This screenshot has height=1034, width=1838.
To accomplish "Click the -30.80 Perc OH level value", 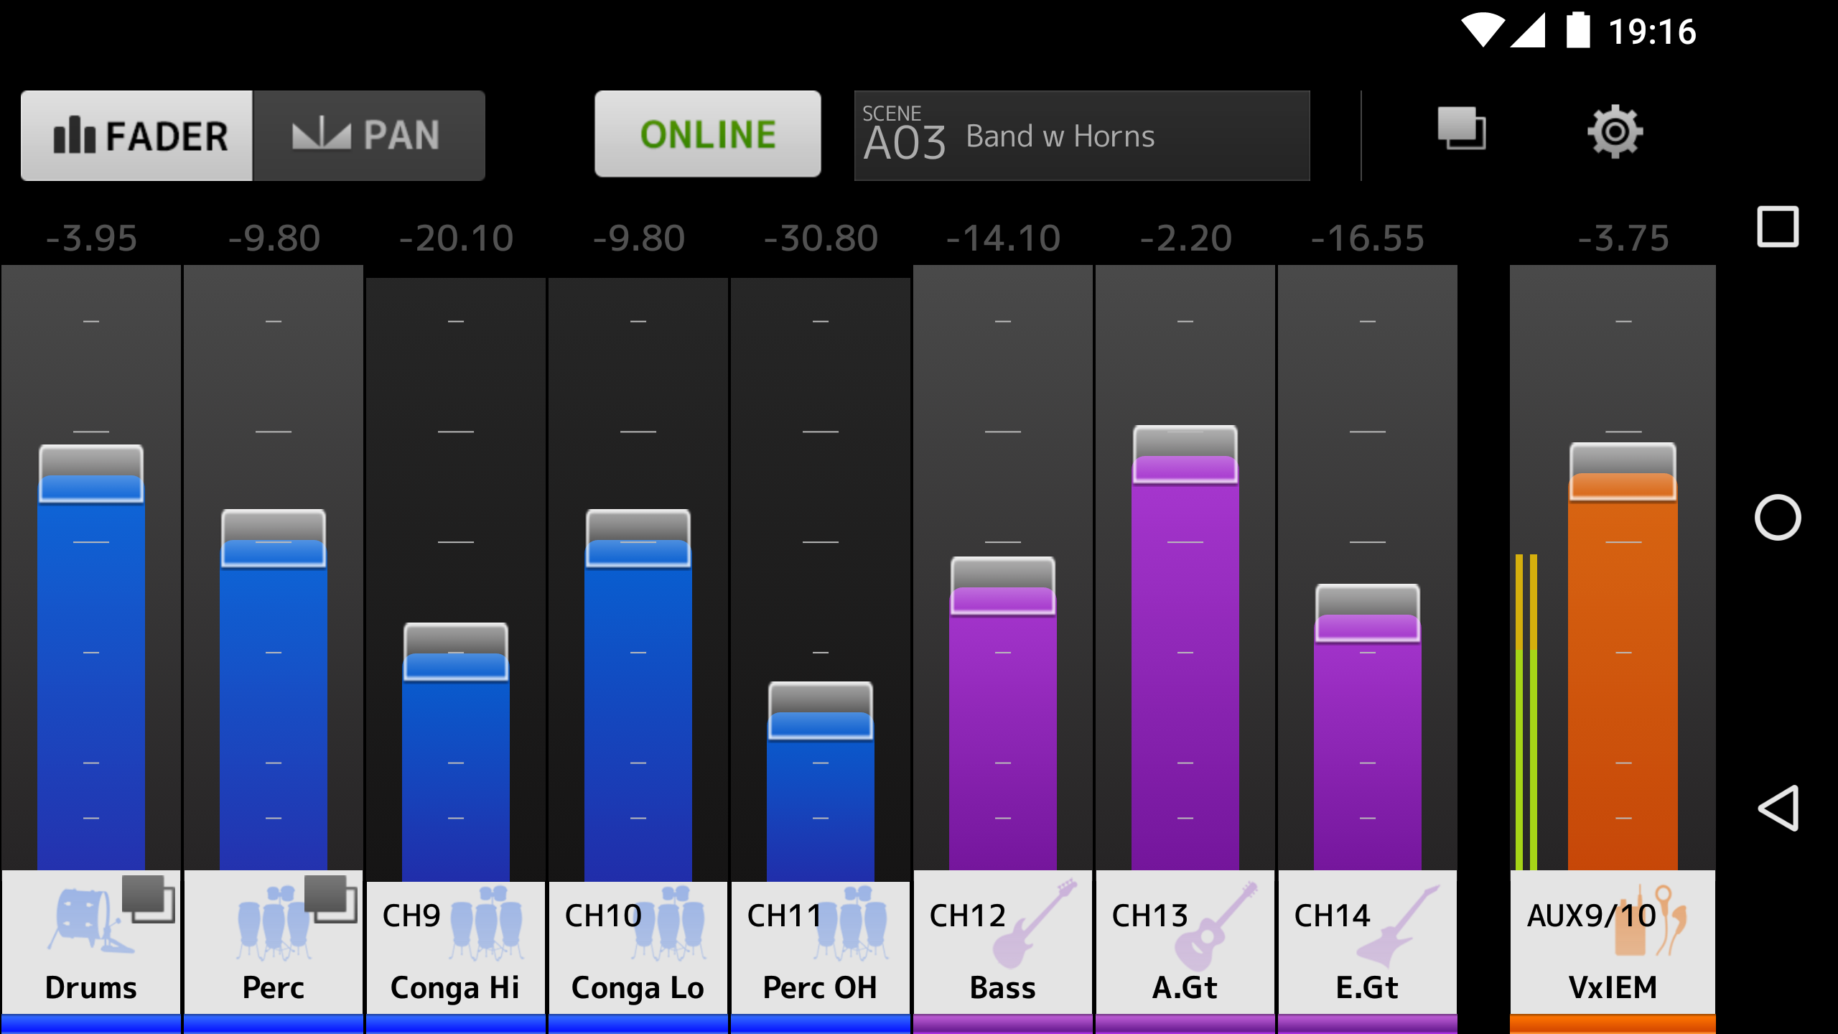I will (x=821, y=238).
